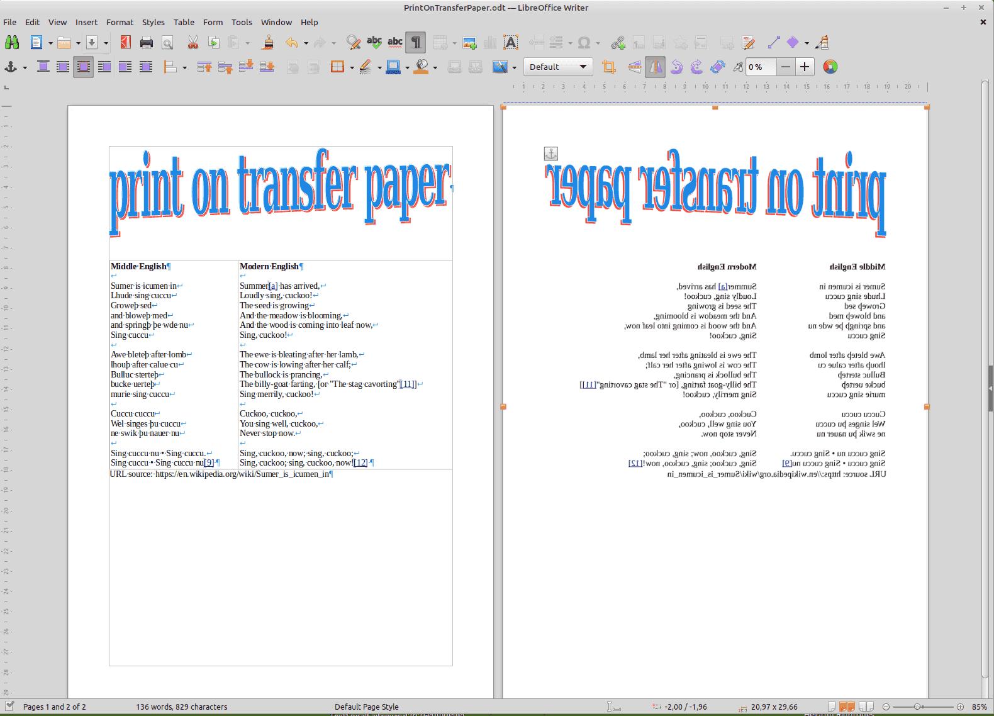Crop the image with the crop tool

[x=608, y=67]
